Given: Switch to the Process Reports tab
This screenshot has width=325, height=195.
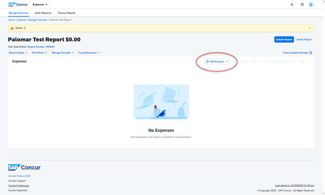Looking at the screenshot, I should point(67,13).
